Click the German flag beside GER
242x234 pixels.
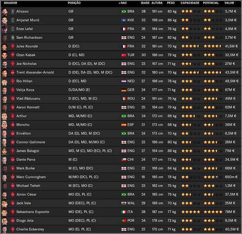pyautogui.click(x=124, y=90)
